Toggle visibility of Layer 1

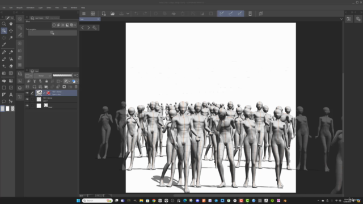(27, 99)
